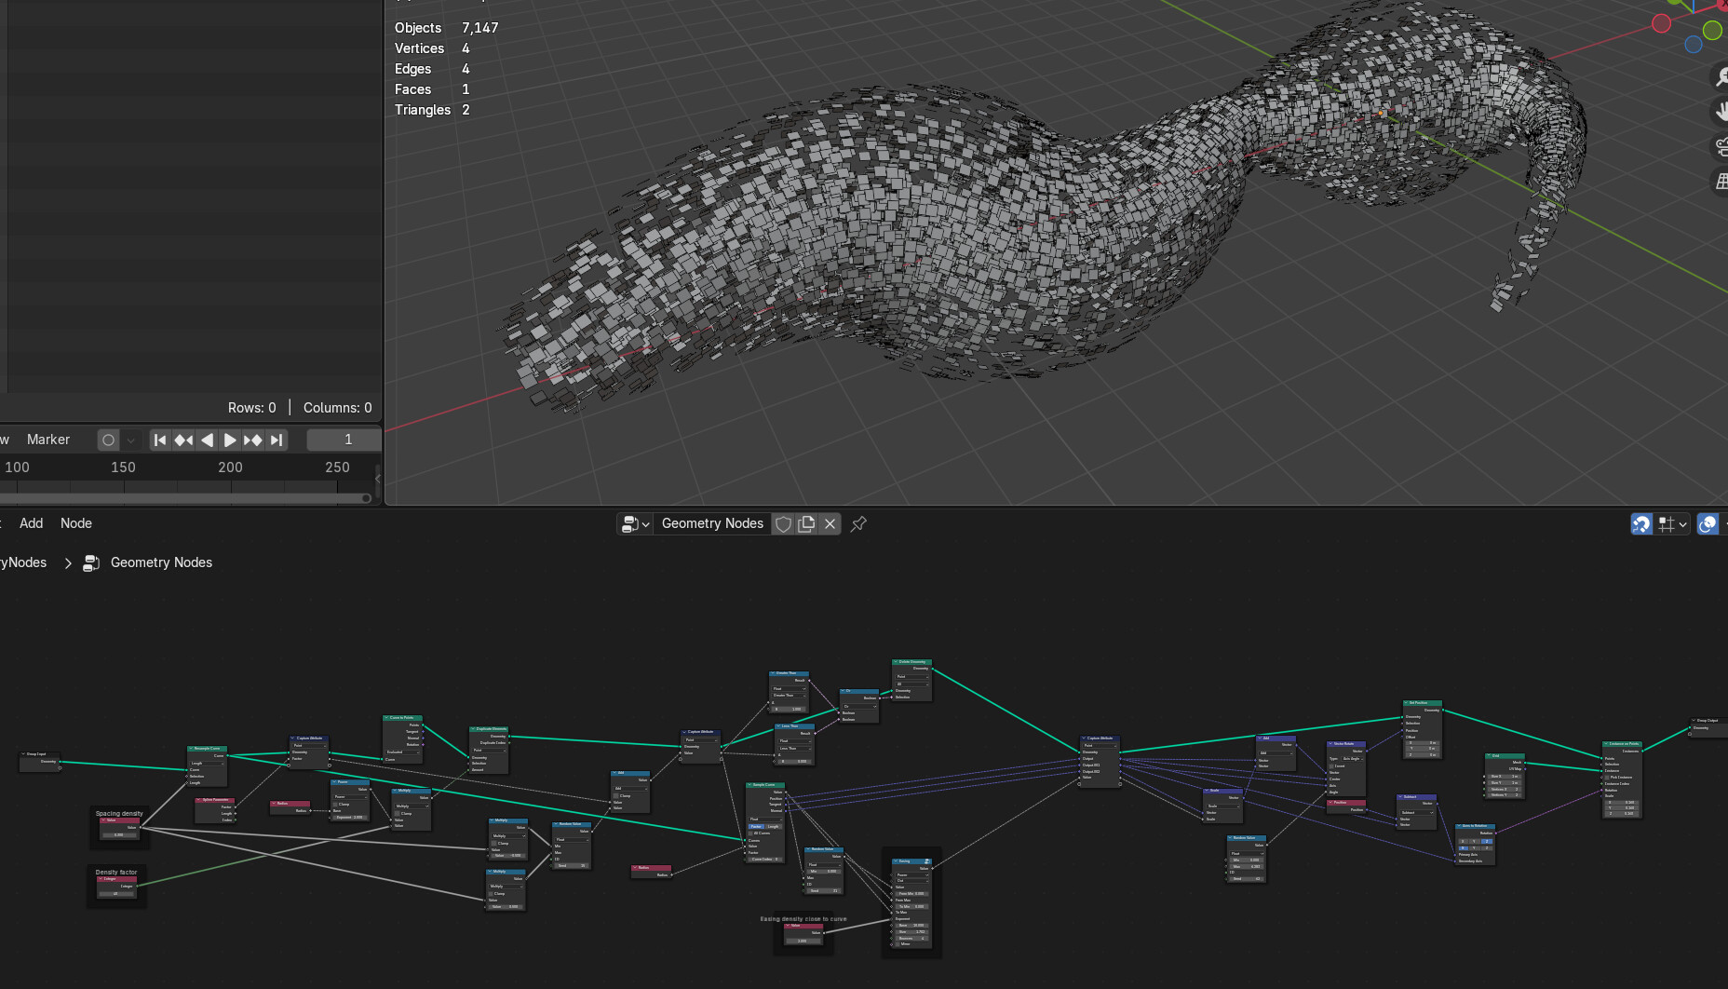Toggle the node tree pin icon

(858, 524)
